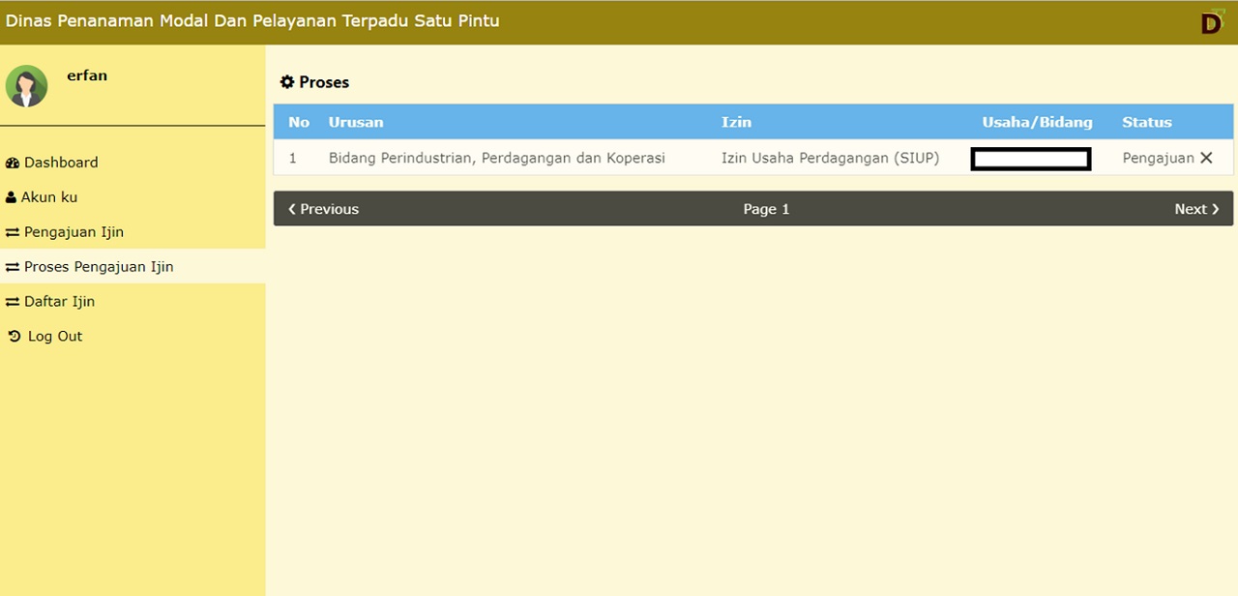The image size is (1238, 596).
Task: Click the D logo in the header
Action: coord(1212,21)
